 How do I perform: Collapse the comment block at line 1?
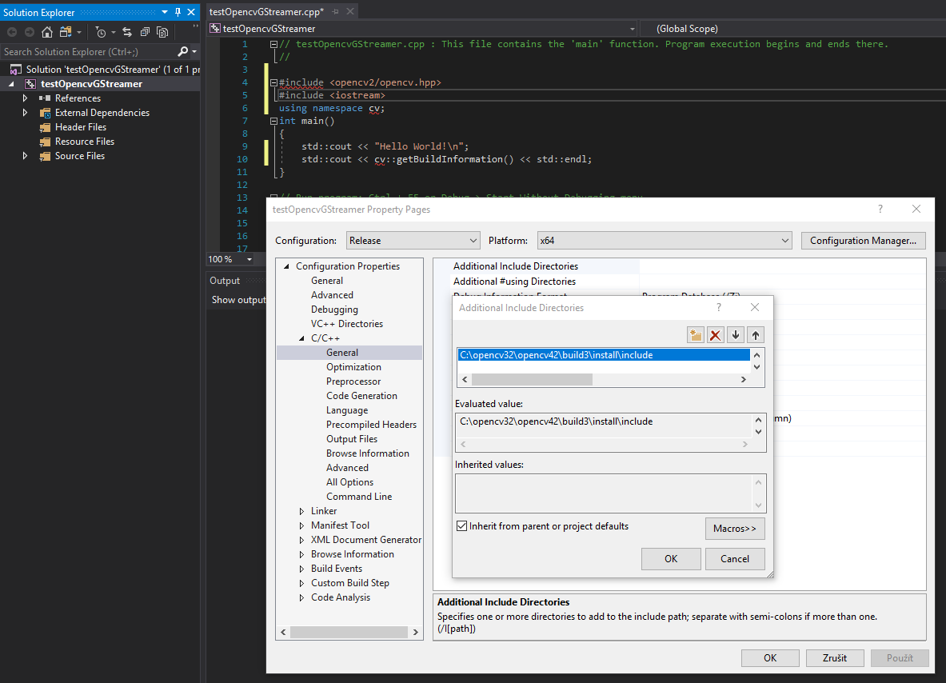tap(274, 44)
